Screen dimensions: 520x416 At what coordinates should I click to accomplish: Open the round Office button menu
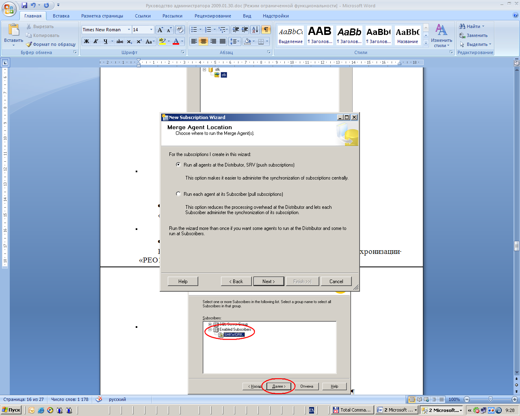coord(9,9)
